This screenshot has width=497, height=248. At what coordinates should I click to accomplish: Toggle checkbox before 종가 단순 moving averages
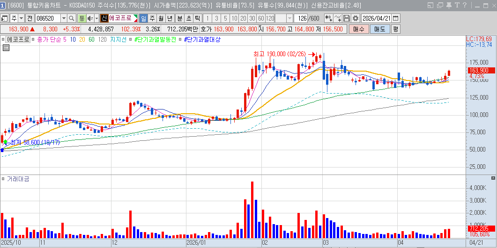[x=34, y=40]
